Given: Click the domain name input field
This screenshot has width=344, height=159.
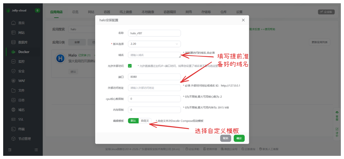Looking at the screenshot, I should pos(154,55).
